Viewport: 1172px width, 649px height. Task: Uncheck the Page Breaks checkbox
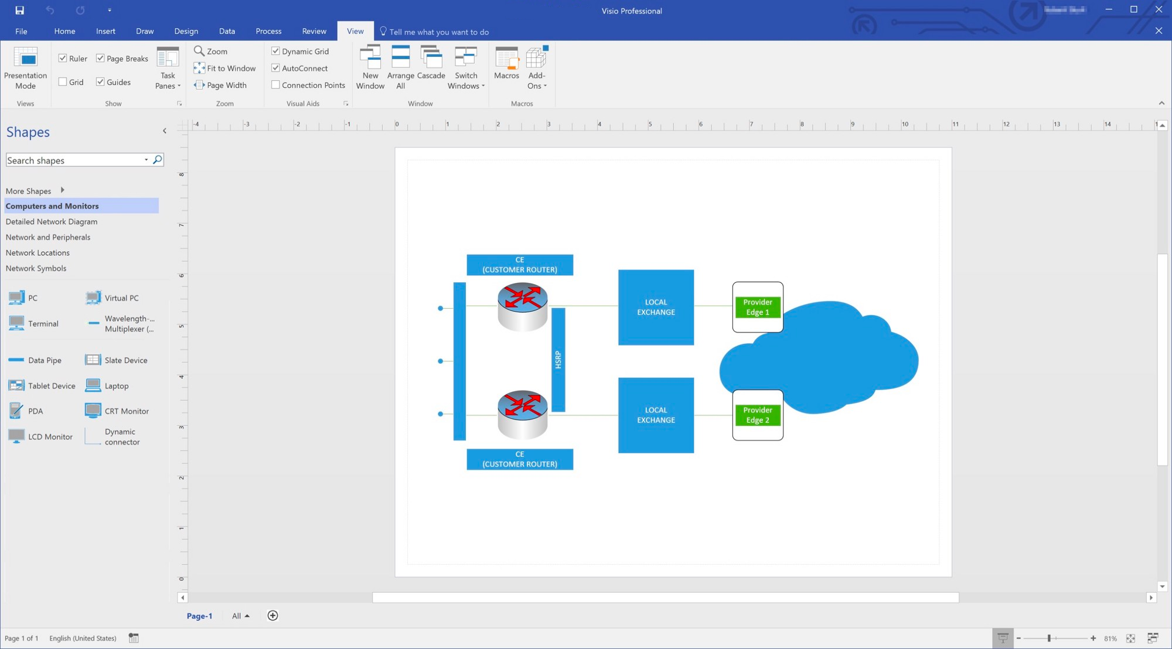100,58
